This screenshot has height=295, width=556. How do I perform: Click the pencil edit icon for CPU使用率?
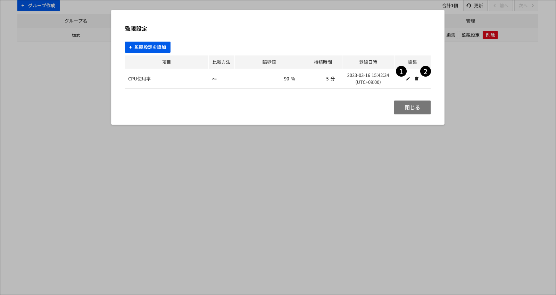click(408, 79)
